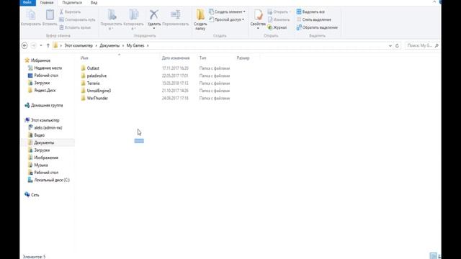Switch to the Главная ribbon tab
The height and width of the screenshot is (259, 461).
47,3
